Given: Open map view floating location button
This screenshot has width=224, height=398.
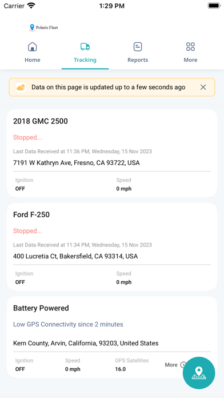Looking at the screenshot, I should 199,373.
